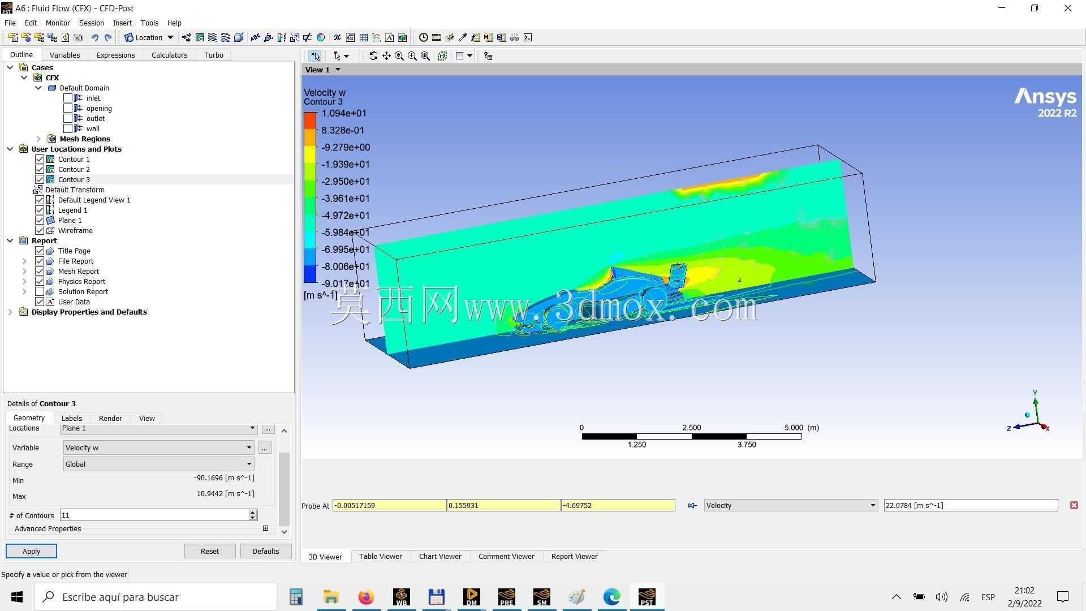
Task: Open the Timestep Selector clock icon
Action: click(x=423, y=37)
